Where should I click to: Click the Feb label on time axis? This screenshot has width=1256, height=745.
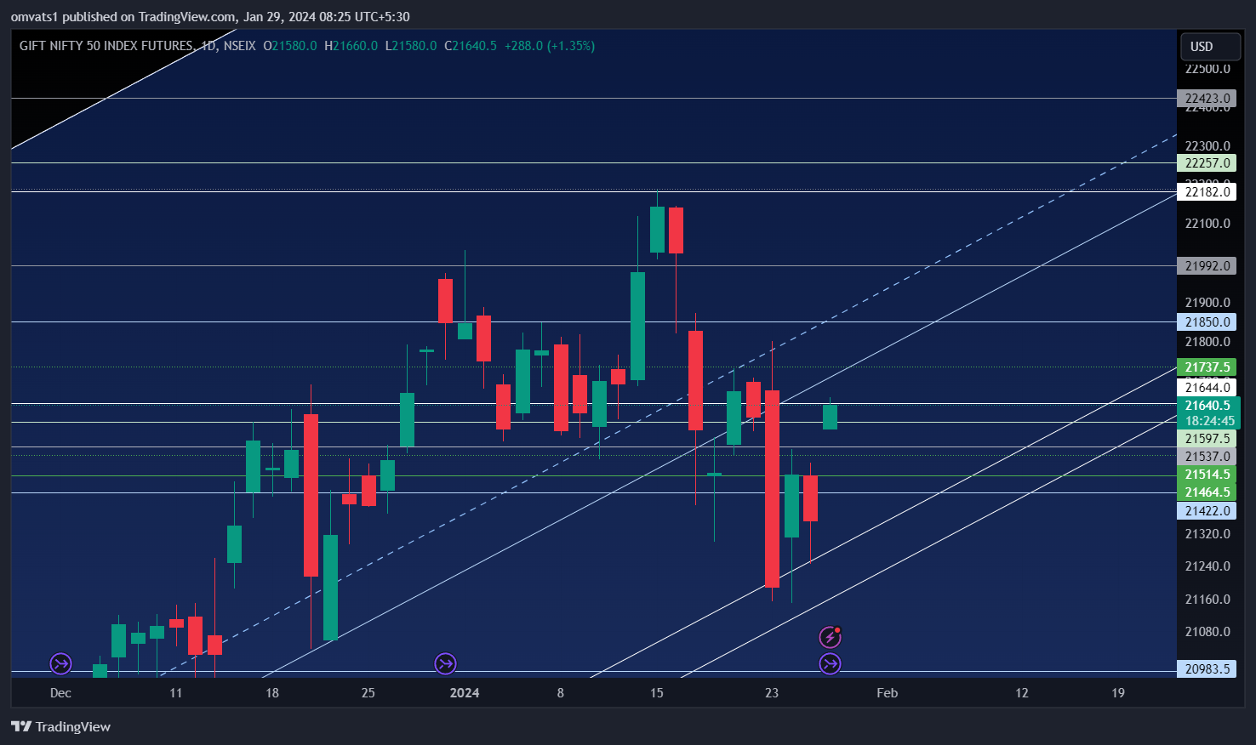888,693
